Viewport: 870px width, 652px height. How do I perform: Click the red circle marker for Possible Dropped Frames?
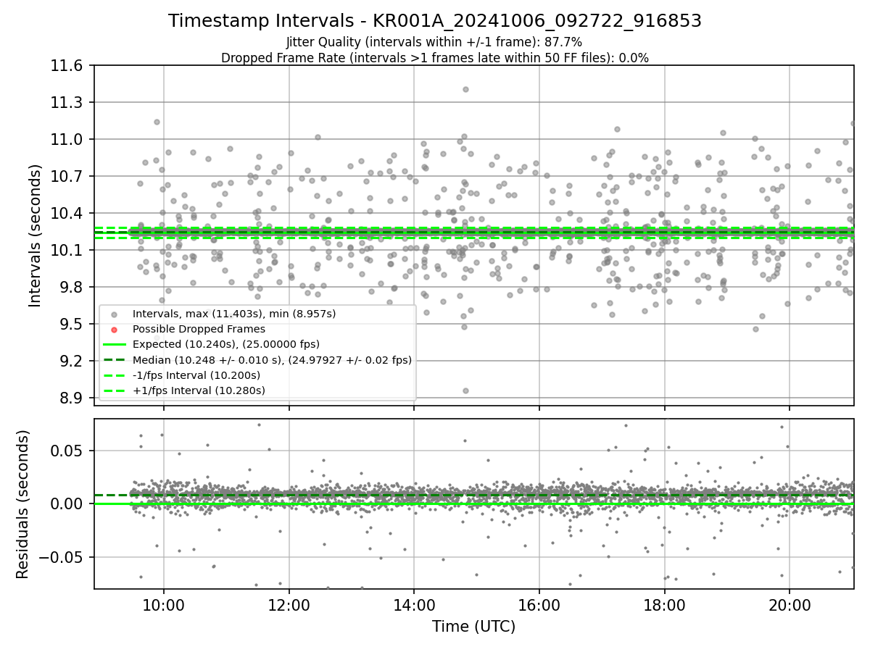[x=115, y=329]
